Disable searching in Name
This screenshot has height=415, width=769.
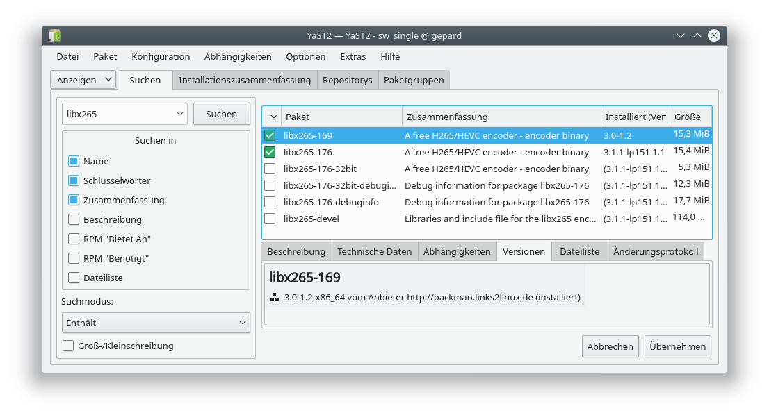click(x=74, y=161)
